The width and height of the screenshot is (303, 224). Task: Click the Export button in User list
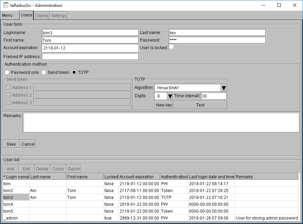(x=74, y=169)
